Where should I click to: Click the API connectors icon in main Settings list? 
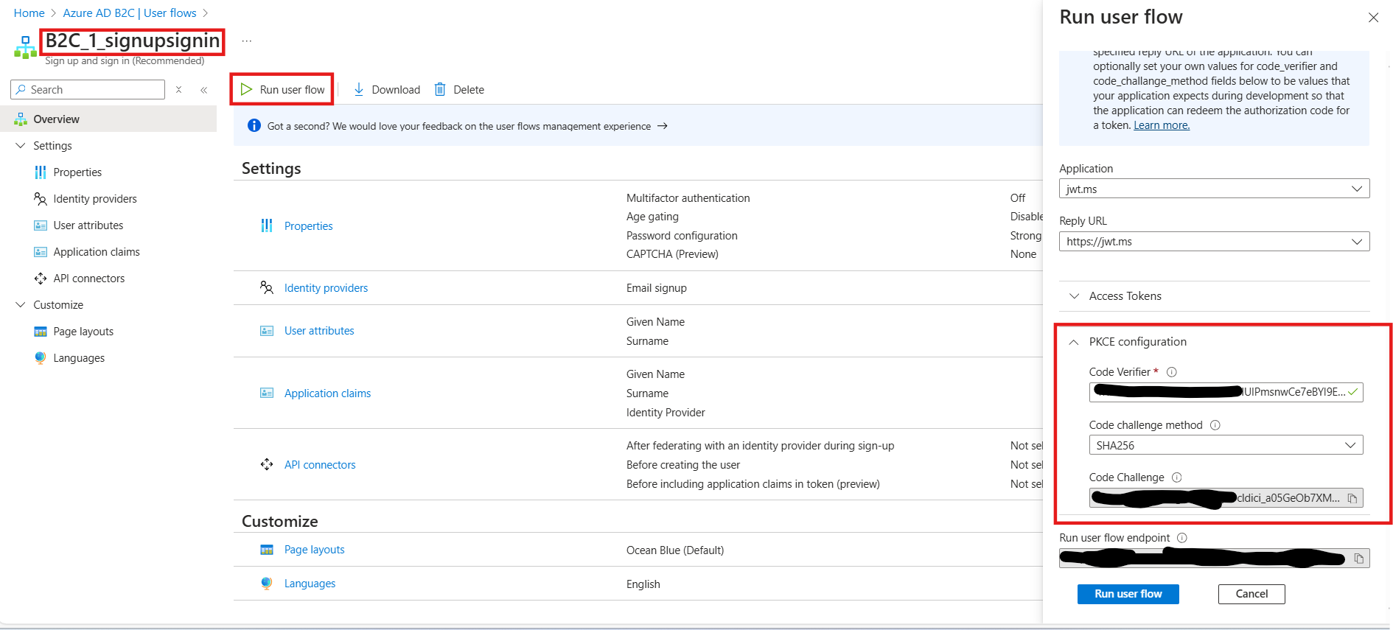click(x=267, y=464)
